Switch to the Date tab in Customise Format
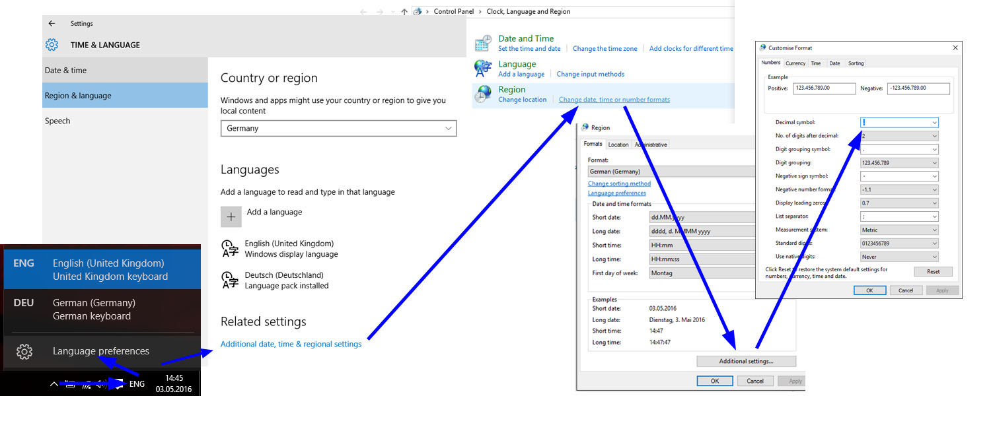 click(x=834, y=63)
